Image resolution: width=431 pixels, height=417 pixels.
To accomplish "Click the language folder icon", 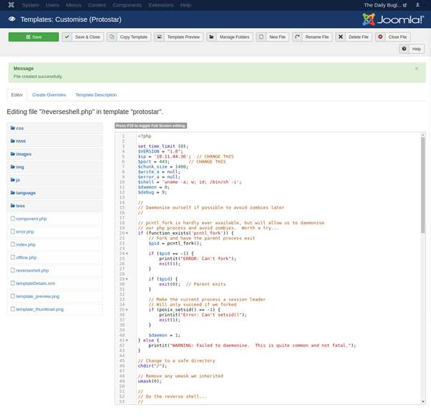I will (x=13, y=193).
